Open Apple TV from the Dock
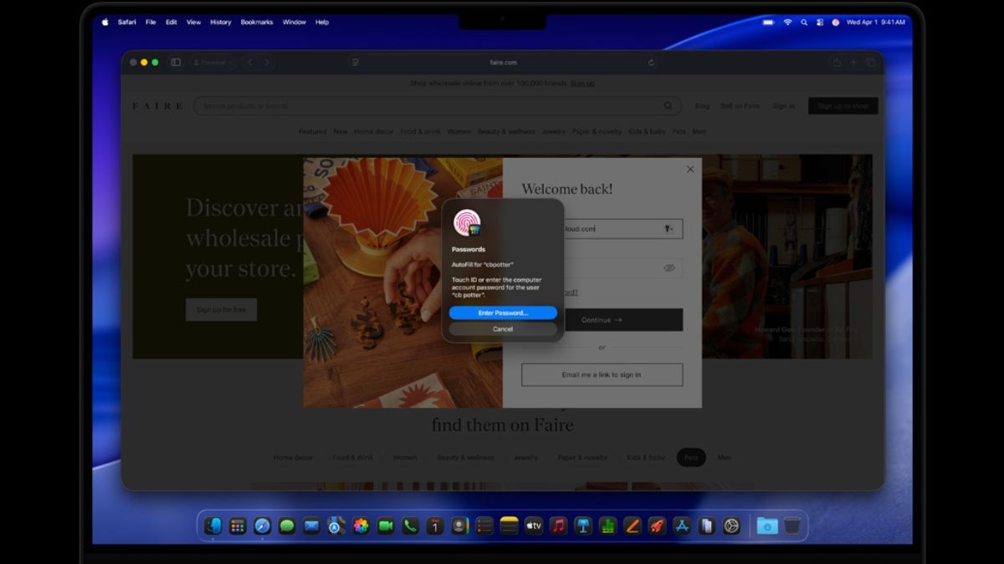 coord(534,526)
